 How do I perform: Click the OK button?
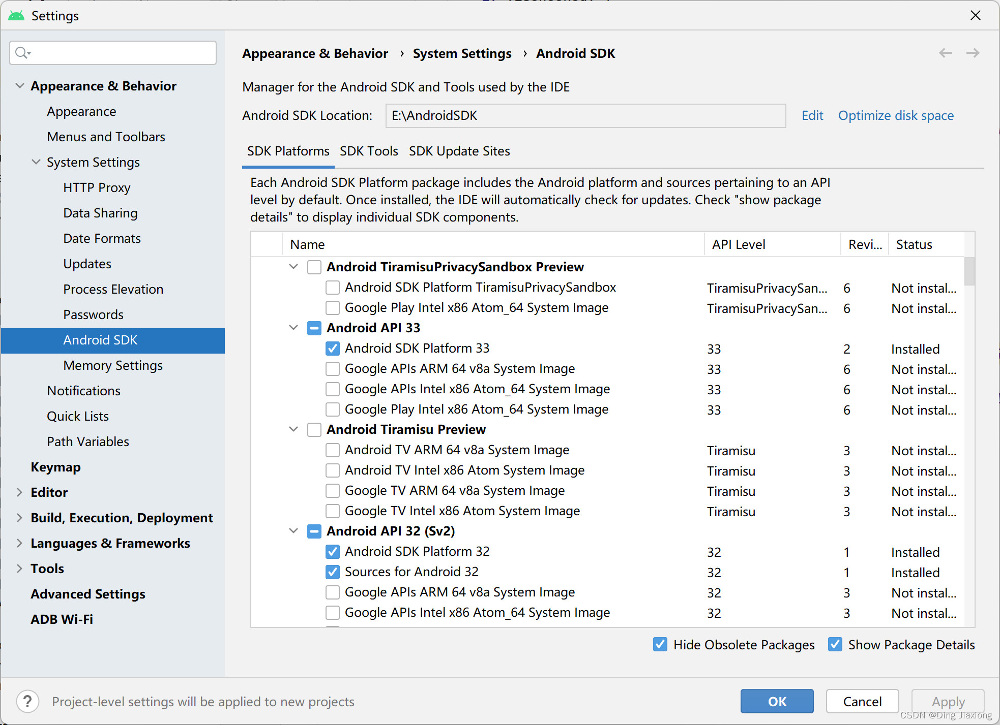(777, 701)
